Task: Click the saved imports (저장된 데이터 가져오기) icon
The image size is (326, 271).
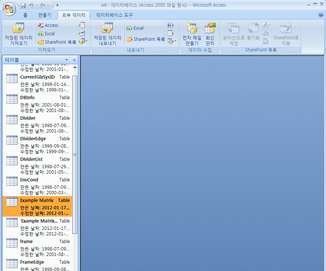Action: click(18, 29)
